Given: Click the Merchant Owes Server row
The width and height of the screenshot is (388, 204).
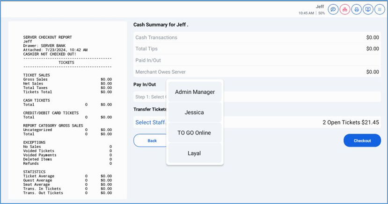Looking at the screenshot, I should pyautogui.click(x=256, y=72).
